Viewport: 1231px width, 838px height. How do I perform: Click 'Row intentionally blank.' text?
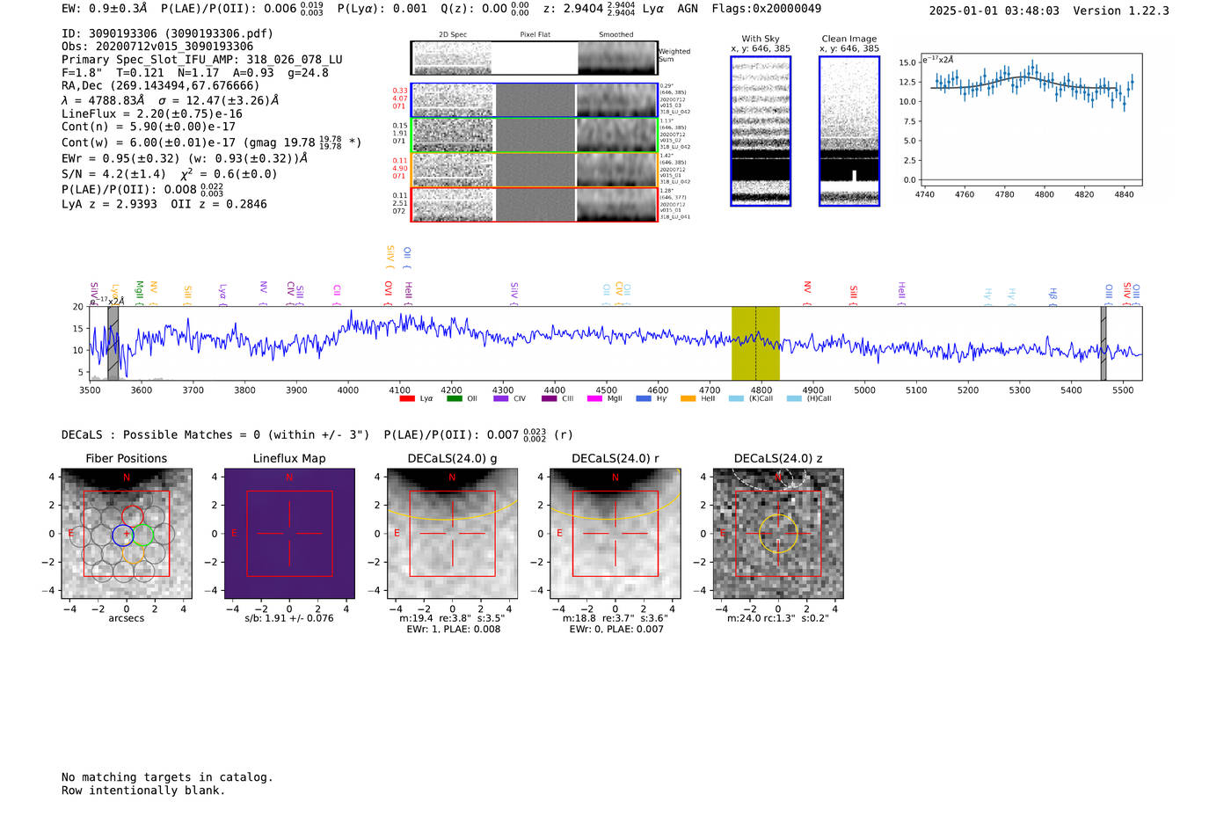point(143,791)
